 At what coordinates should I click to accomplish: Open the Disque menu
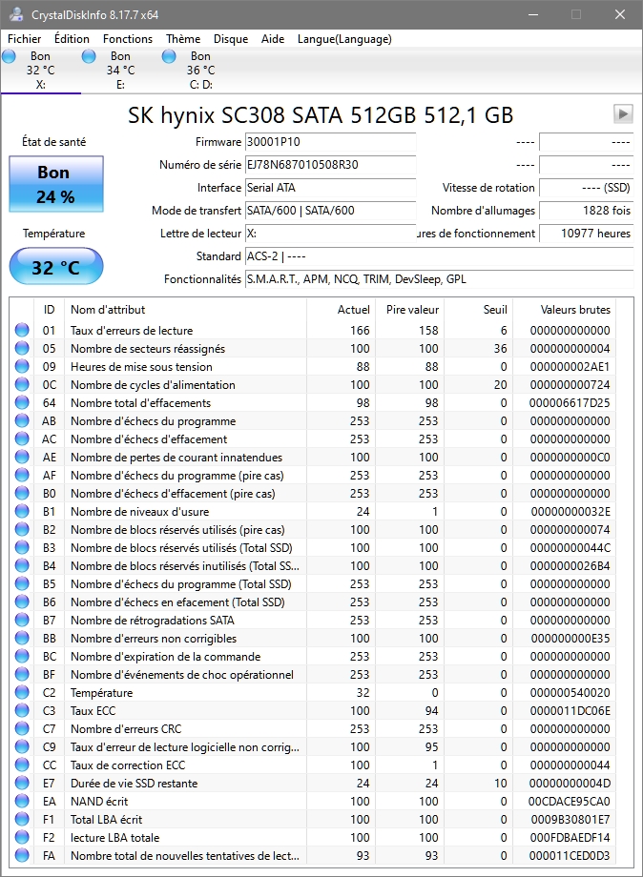pyautogui.click(x=231, y=39)
